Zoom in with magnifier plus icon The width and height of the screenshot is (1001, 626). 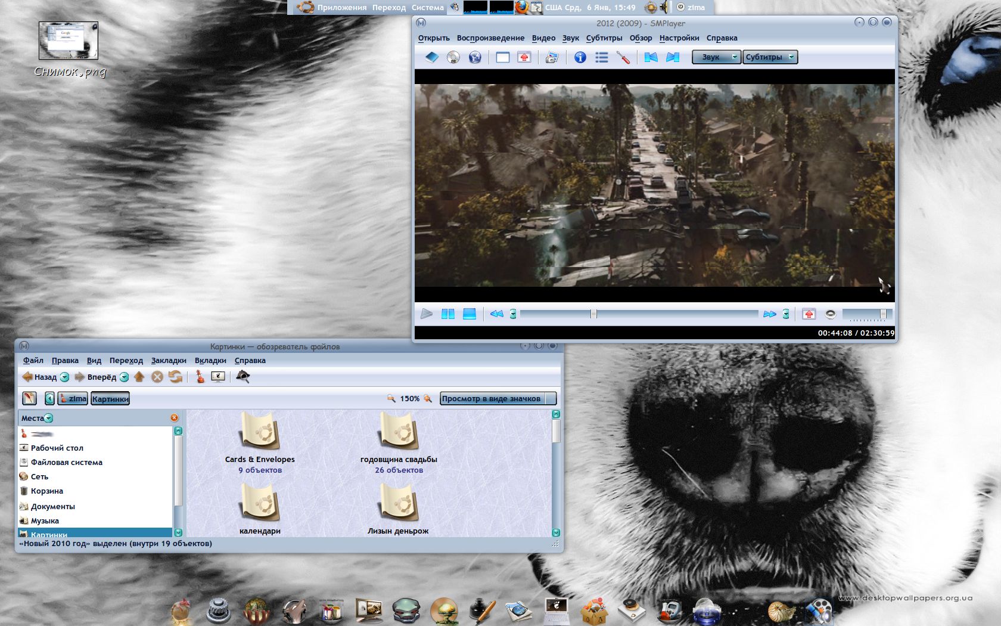click(x=427, y=398)
